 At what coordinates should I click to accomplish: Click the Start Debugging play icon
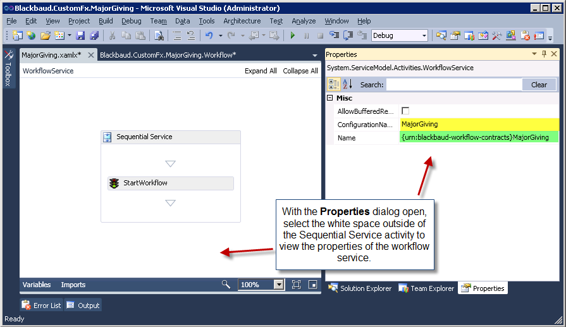[292, 36]
